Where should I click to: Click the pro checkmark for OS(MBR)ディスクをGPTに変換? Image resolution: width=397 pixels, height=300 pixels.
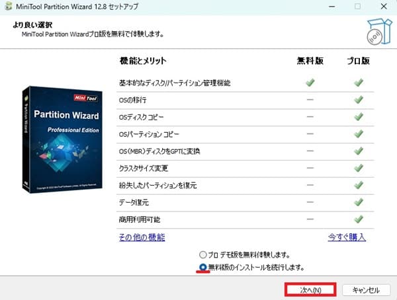[359, 151]
